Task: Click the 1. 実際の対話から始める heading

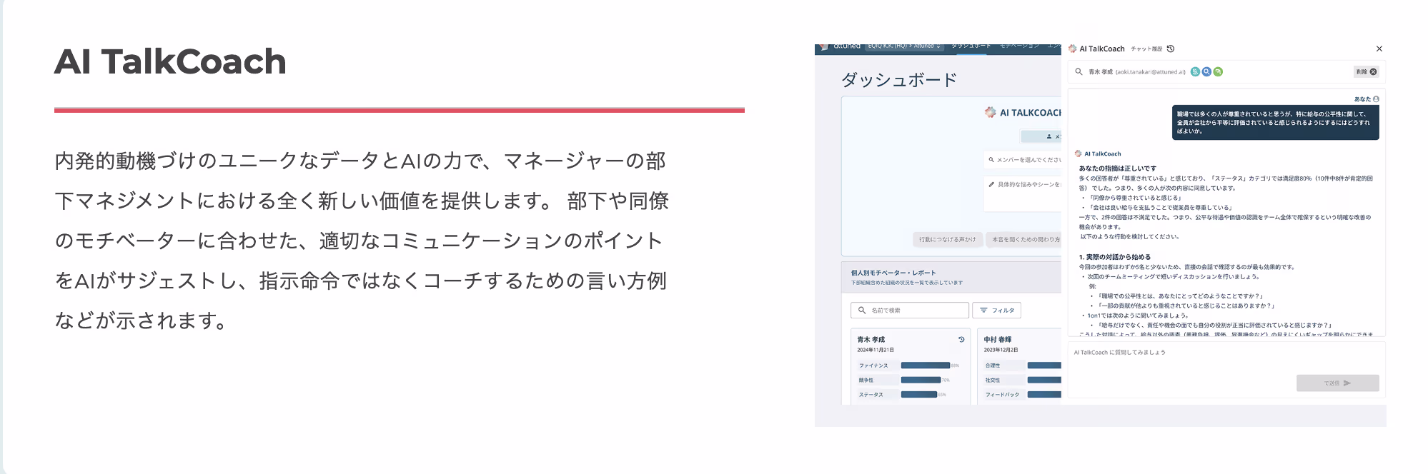Action: pyautogui.click(x=1114, y=257)
